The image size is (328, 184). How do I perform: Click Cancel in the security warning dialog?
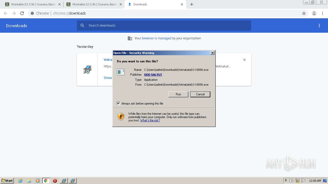[x=200, y=94]
